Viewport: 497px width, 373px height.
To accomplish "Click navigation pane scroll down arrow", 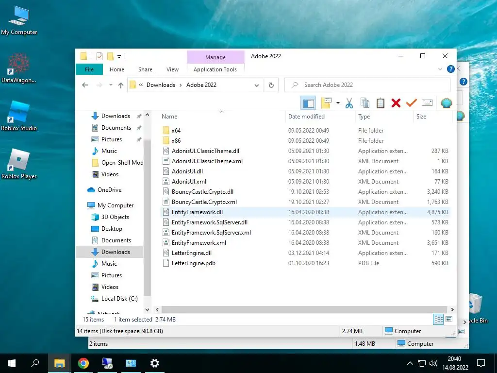I will 147,309.
